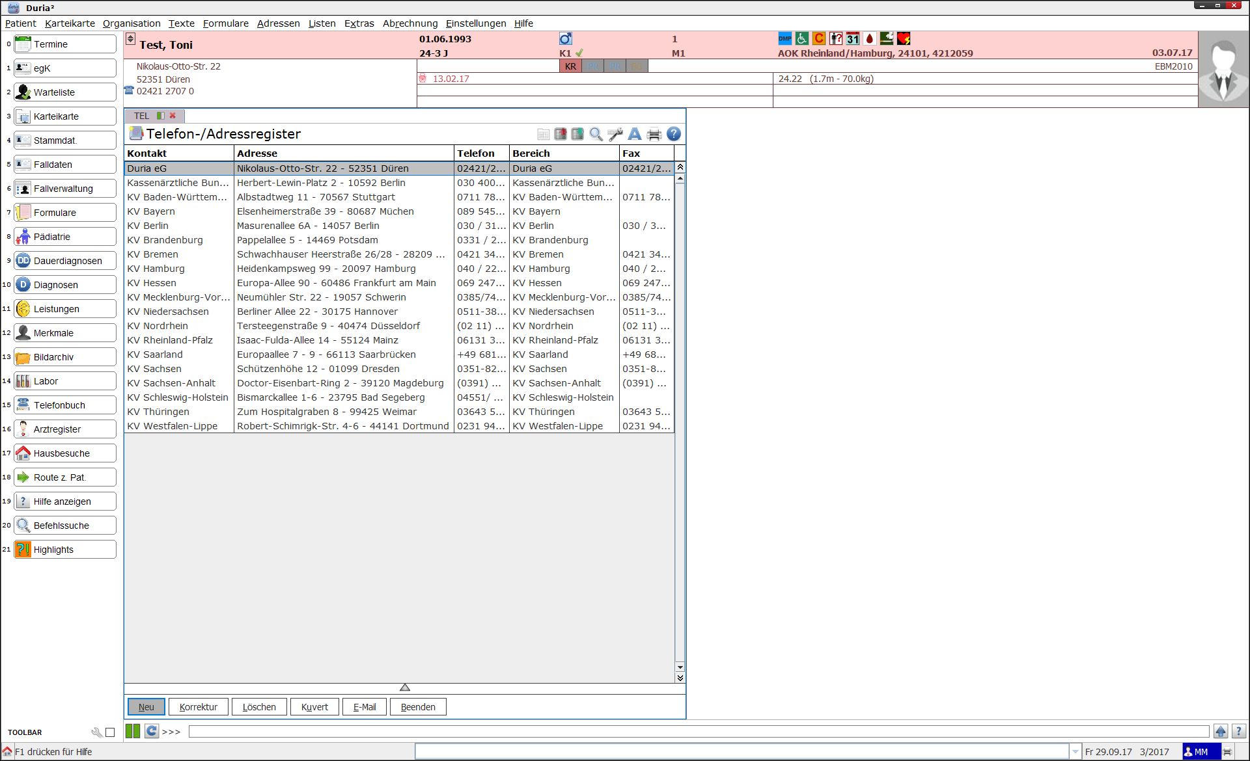Click the red house icon in status bar
Screen dimensions: 1250x761
tap(7, 751)
